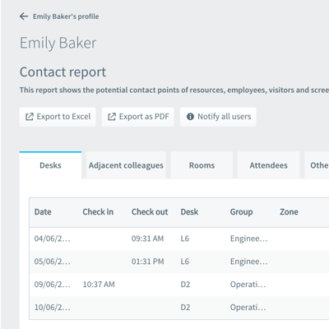The image size is (329, 329).
Task: Open the Rooms tab
Action: tap(202, 165)
